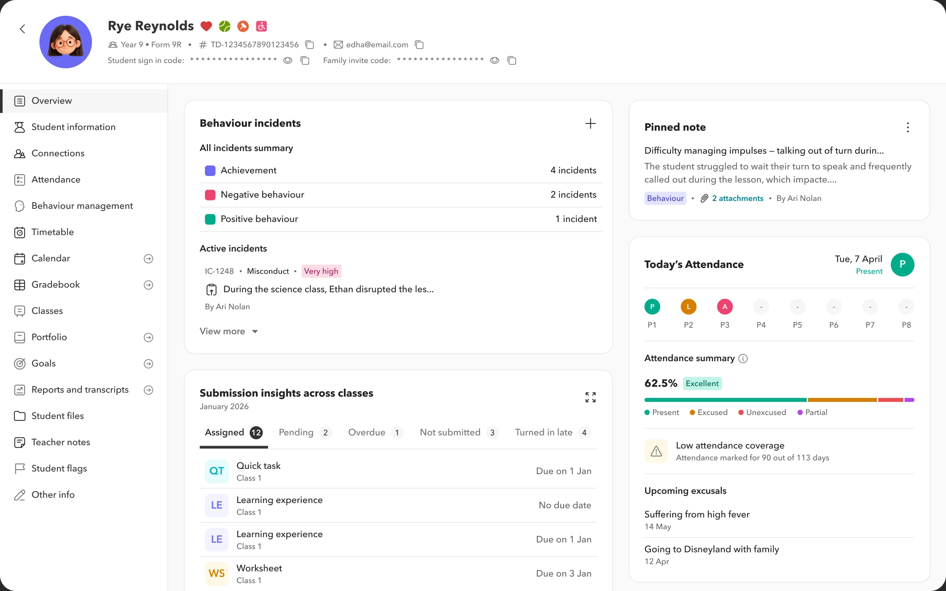Copy the family invite code
Viewport: 946px width, 591px height.
512,60
